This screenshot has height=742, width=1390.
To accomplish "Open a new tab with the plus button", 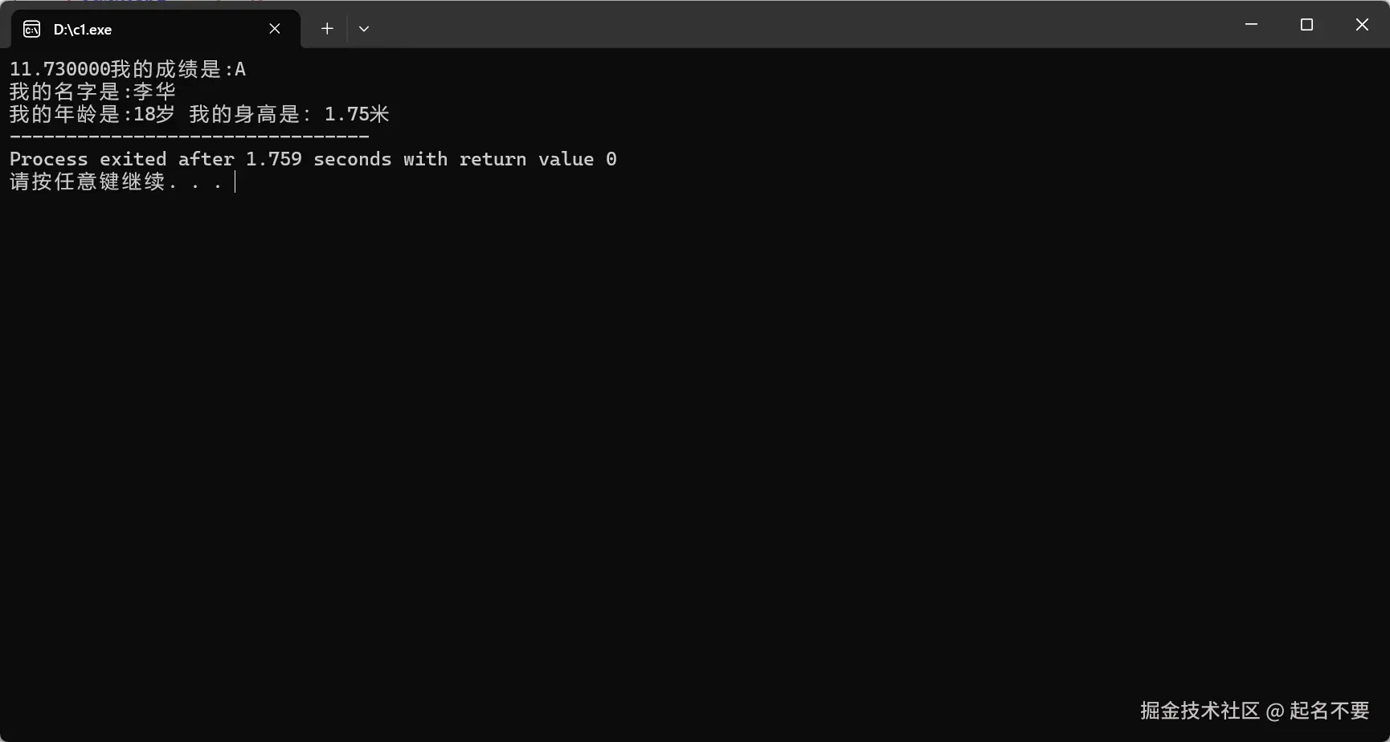I will 327,29.
